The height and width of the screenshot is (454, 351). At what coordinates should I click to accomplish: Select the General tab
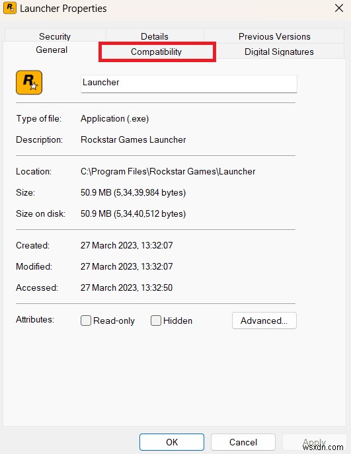pyautogui.click(x=52, y=50)
